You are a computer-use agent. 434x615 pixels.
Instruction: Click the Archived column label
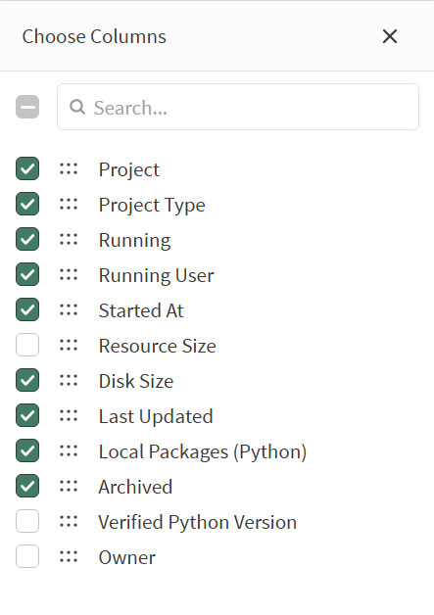tap(135, 487)
